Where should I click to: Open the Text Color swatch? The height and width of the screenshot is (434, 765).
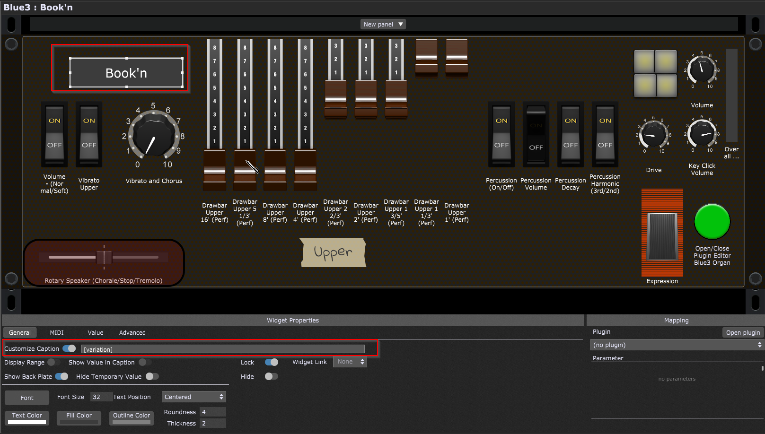tap(27, 418)
